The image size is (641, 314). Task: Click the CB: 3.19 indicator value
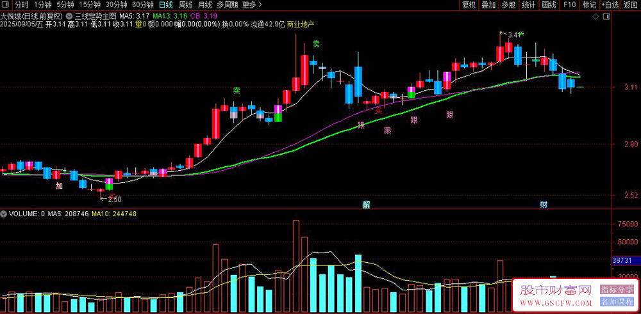[204, 17]
